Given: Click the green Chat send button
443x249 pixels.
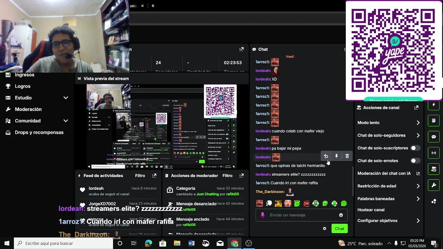Looking at the screenshot, I should 340,229.
